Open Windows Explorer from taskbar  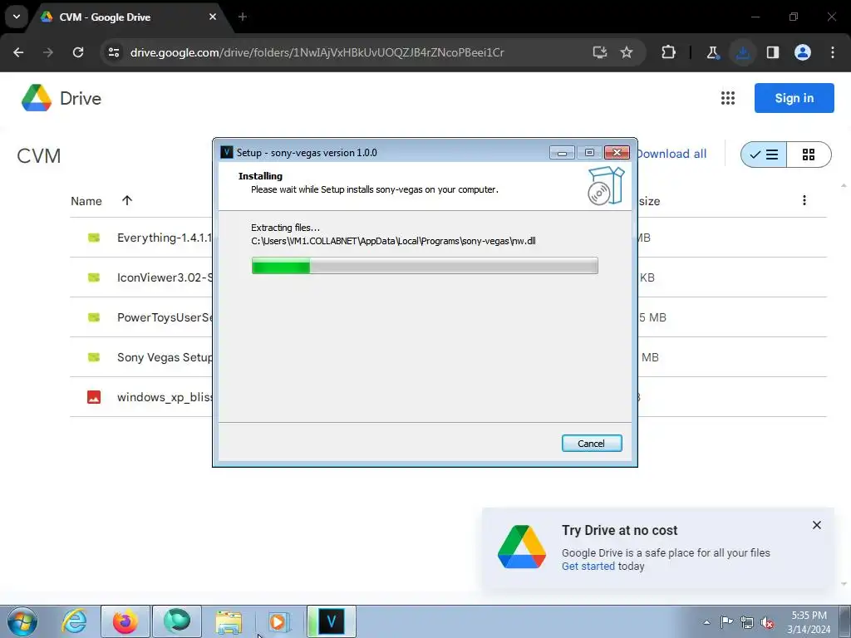[x=229, y=621]
